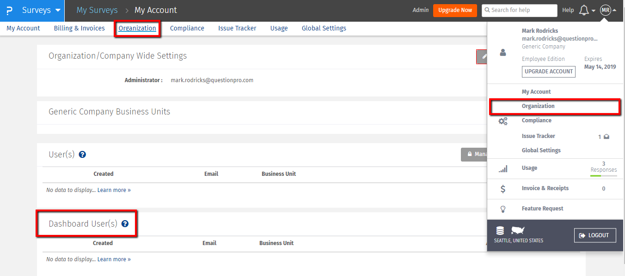Click help icon next to User(s)
Image resolution: width=625 pixels, height=276 pixels.
[x=82, y=155]
